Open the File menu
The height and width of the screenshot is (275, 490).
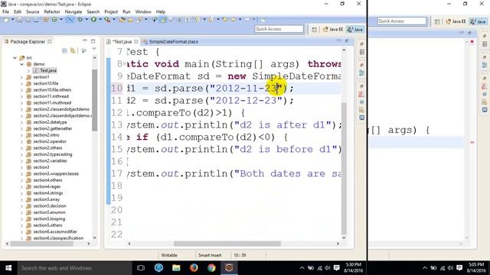coord(5,11)
